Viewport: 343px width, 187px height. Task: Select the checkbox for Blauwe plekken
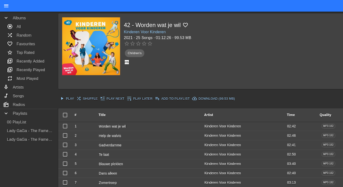click(x=65, y=164)
